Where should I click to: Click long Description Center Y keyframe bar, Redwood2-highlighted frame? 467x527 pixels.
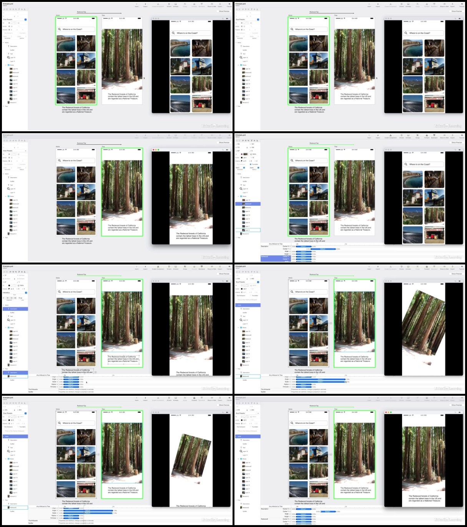(x=323, y=249)
